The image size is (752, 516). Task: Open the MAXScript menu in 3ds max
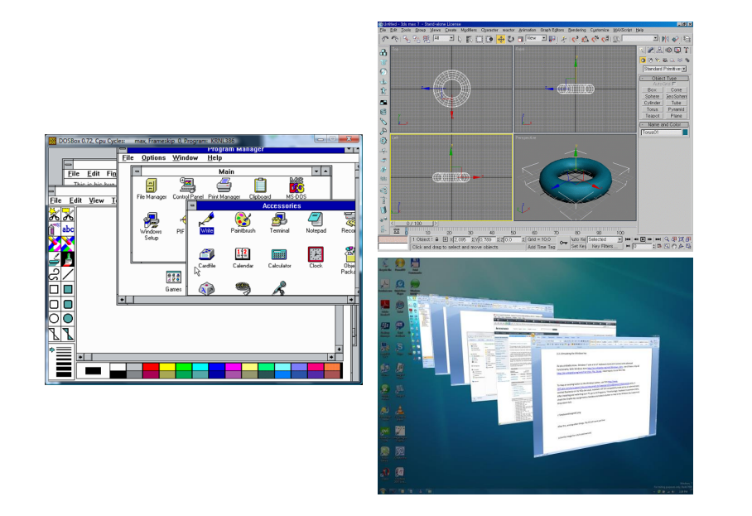pyautogui.click(x=623, y=30)
